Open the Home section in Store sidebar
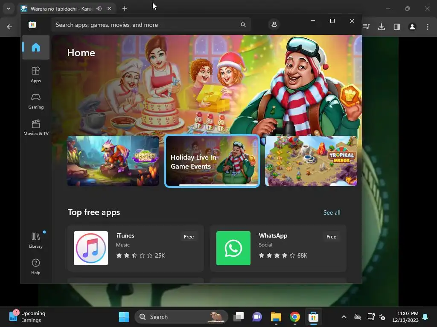Screen dimensions: 437x327 pyautogui.click(x=36, y=47)
